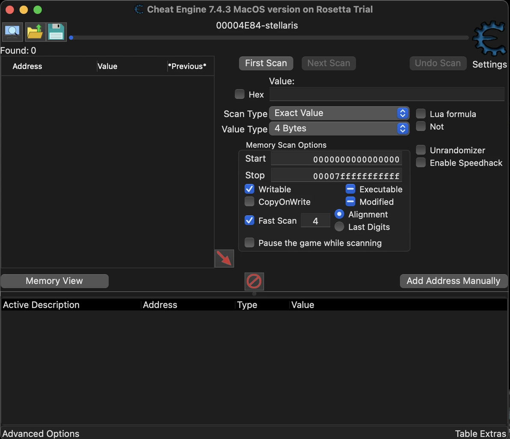510x439 pixels.
Task: Click the Cheat Engine title bar icon
Action: (x=139, y=9)
